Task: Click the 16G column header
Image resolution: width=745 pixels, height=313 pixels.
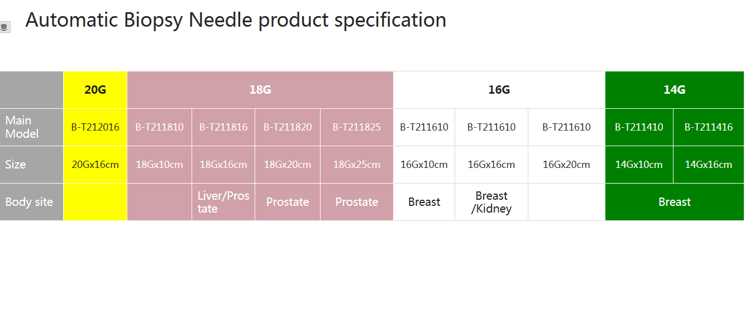Action: (499, 90)
